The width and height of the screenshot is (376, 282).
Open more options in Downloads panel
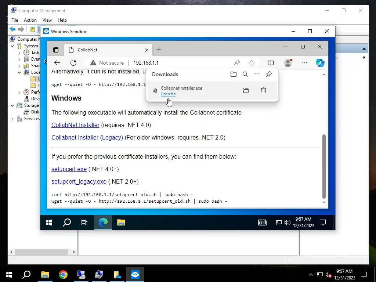pyautogui.click(x=257, y=74)
